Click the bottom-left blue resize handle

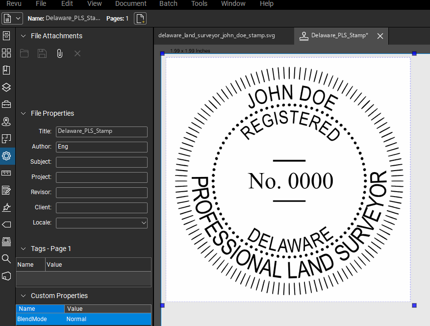tap(162, 305)
